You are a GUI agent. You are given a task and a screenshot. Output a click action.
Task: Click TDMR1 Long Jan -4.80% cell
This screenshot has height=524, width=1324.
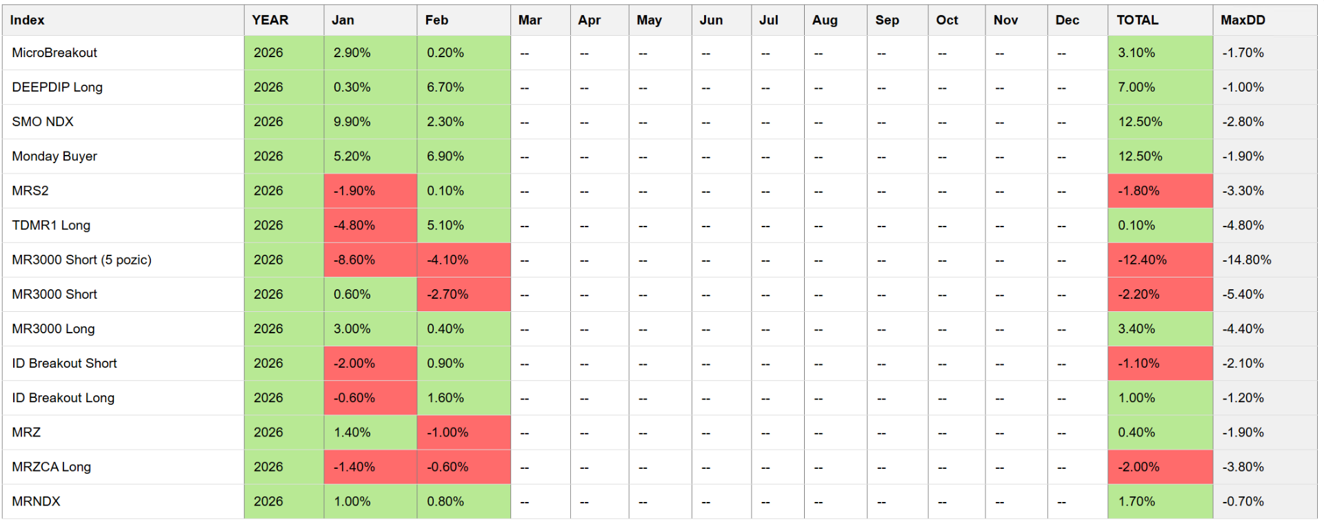(354, 225)
